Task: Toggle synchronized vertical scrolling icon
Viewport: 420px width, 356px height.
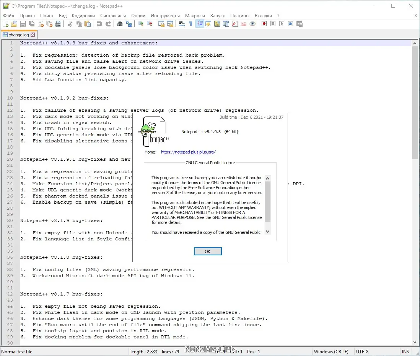Action: [161, 24]
